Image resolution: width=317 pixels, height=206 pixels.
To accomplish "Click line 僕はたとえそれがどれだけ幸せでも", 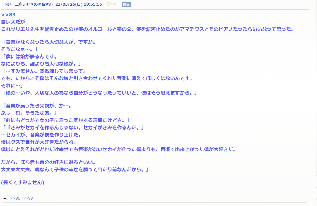I will click(119, 150).
